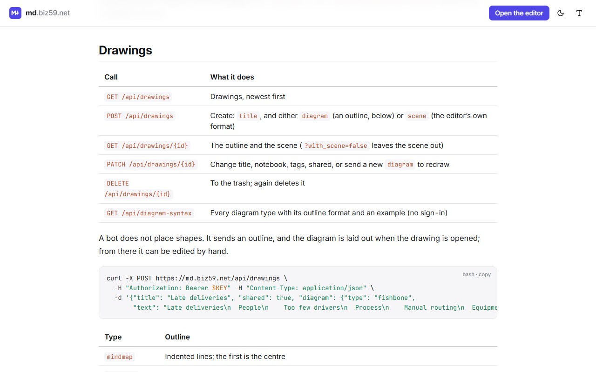Screen dimensions: 596x372
Task: Click the 'diagram' tag in the PATCH row
Action: (400, 165)
